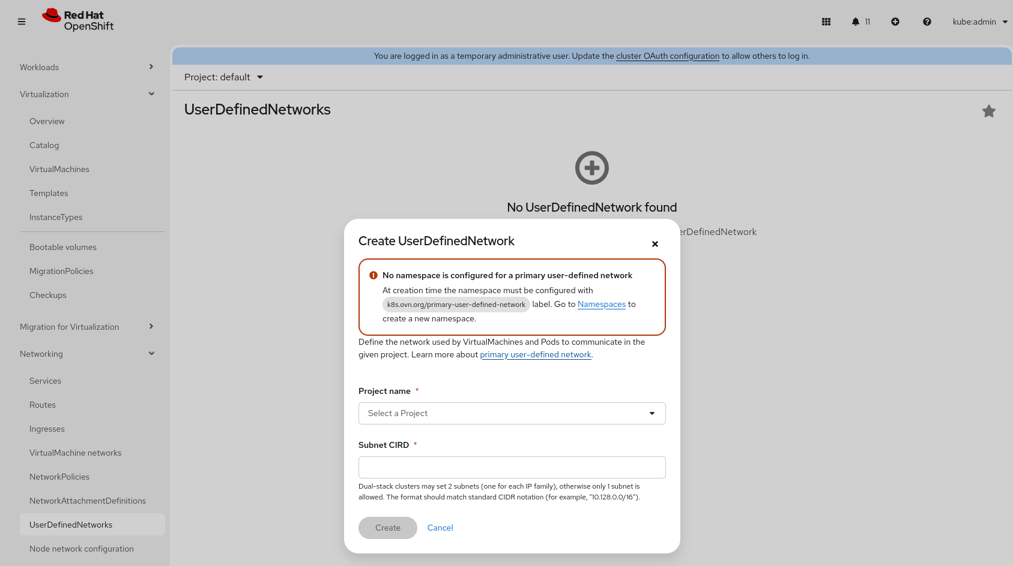Image resolution: width=1013 pixels, height=566 pixels.
Task: Collapse the Virtualization navigation section
Action: pos(87,94)
